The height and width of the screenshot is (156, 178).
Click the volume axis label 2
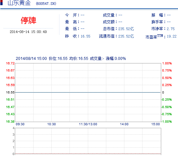pos(14,141)
